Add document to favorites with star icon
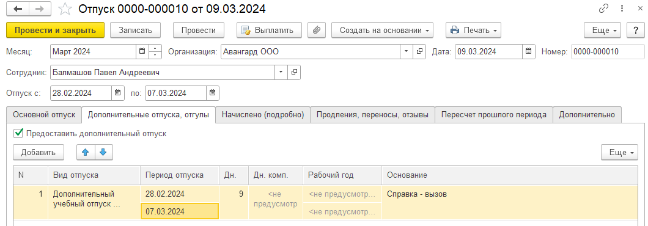 [64, 9]
